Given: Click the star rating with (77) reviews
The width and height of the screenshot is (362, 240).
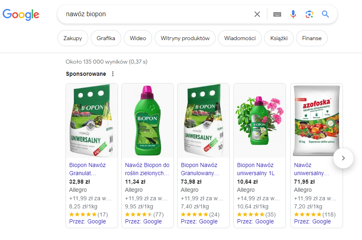Looking at the screenshot, I should click(x=144, y=214).
